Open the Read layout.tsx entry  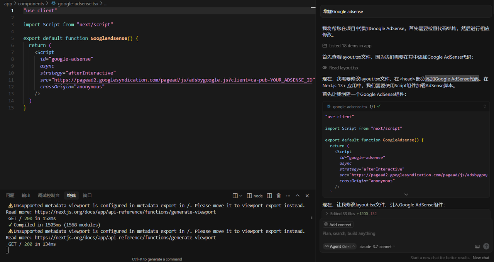tap(343, 68)
